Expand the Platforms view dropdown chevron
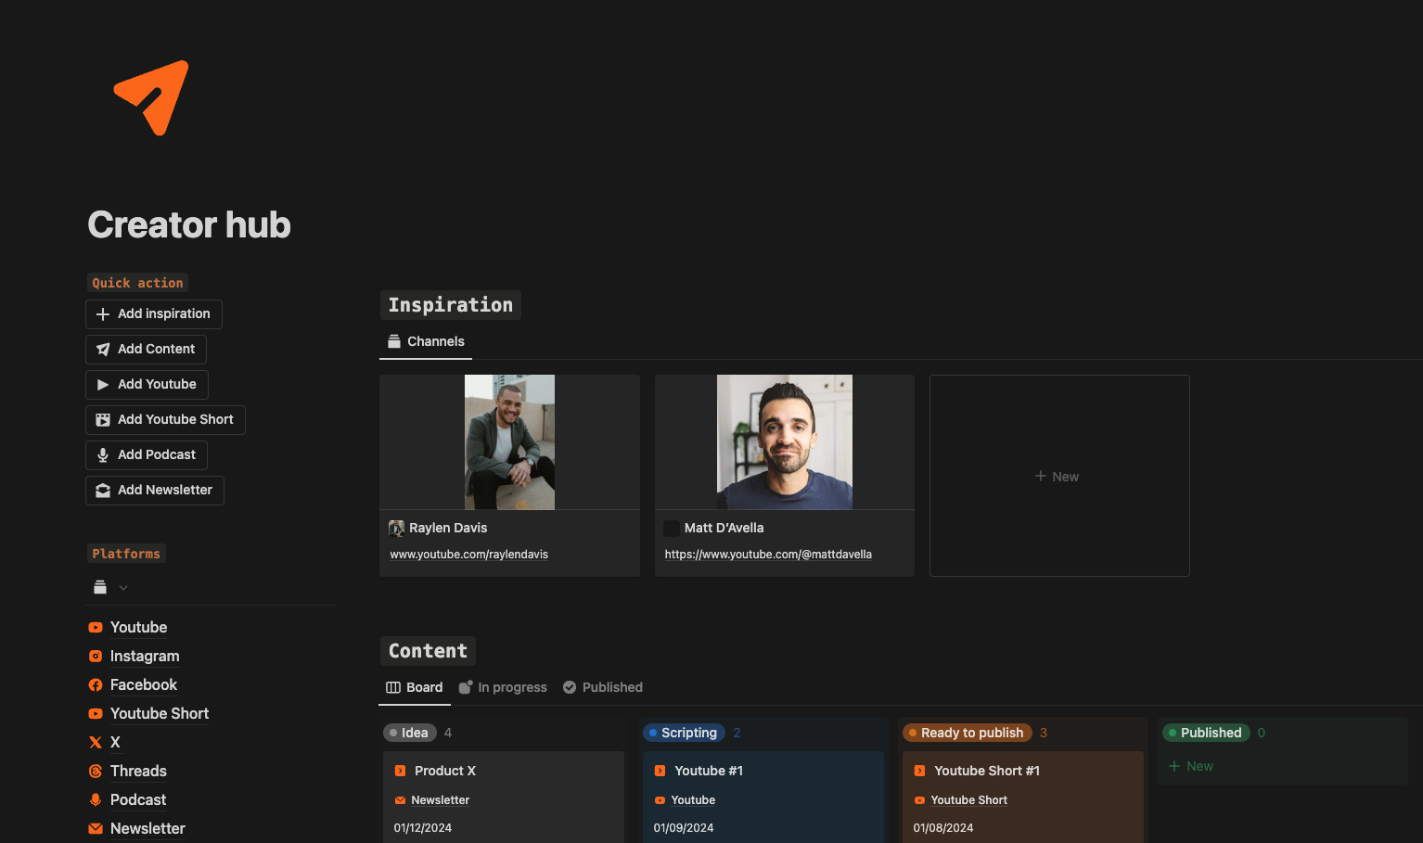Screen dimensions: 1423x843 123,588
